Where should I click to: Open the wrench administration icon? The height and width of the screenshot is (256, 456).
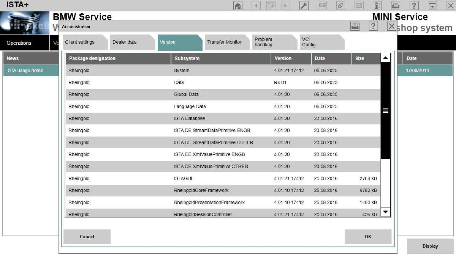tap(304, 6)
